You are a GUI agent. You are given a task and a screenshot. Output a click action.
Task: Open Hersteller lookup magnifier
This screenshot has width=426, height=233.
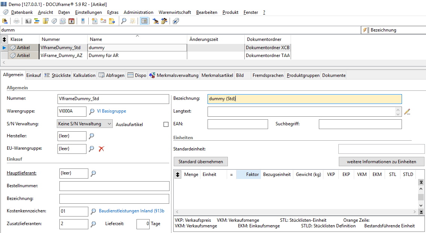pos(92,136)
